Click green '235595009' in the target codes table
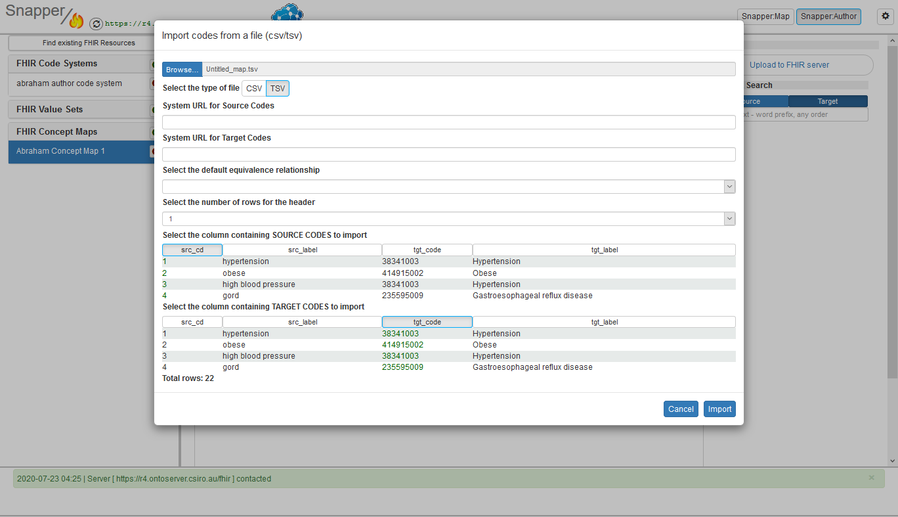Image resolution: width=898 pixels, height=517 pixels. (x=402, y=367)
